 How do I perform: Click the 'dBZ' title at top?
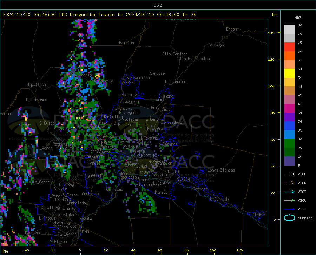point(158,5)
